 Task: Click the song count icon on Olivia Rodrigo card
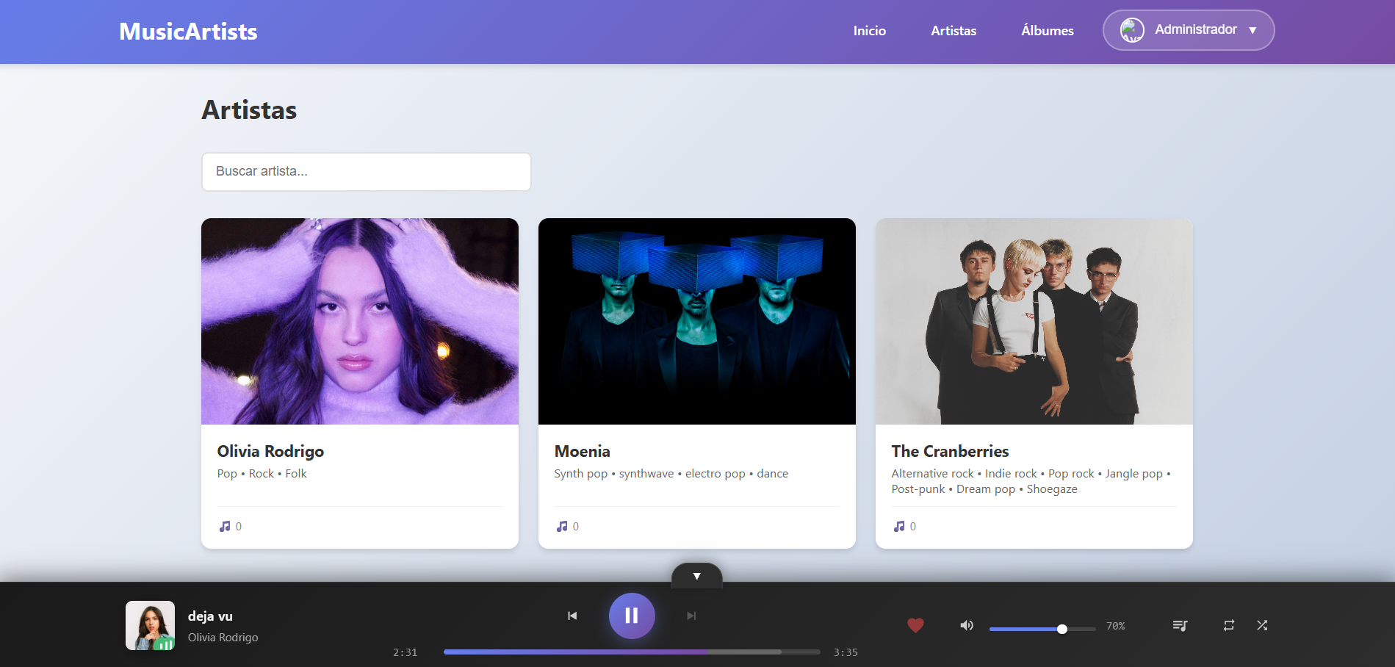[x=225, y=527]
